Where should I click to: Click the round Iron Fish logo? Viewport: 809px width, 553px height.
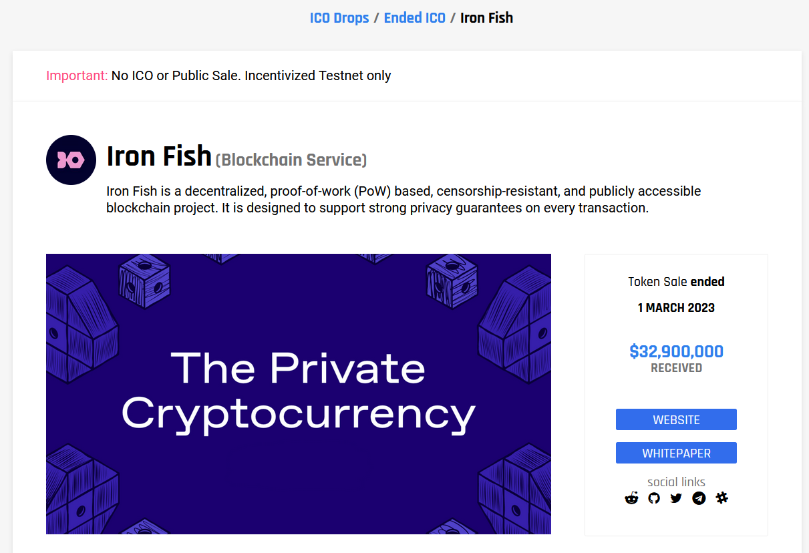tap(71, 160)
